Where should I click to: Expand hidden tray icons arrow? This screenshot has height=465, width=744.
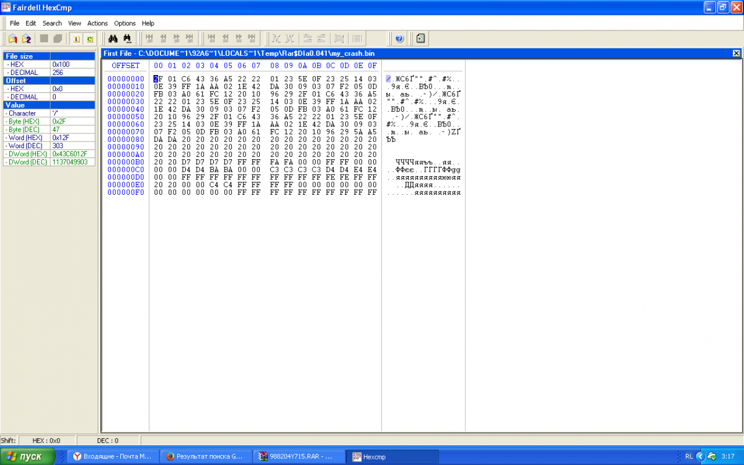701,457
